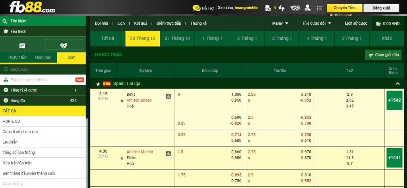The width and height of the screenshot is (407, 188).
Task: Expand +1542 more markets for Betis match
Action: point(394,100)
